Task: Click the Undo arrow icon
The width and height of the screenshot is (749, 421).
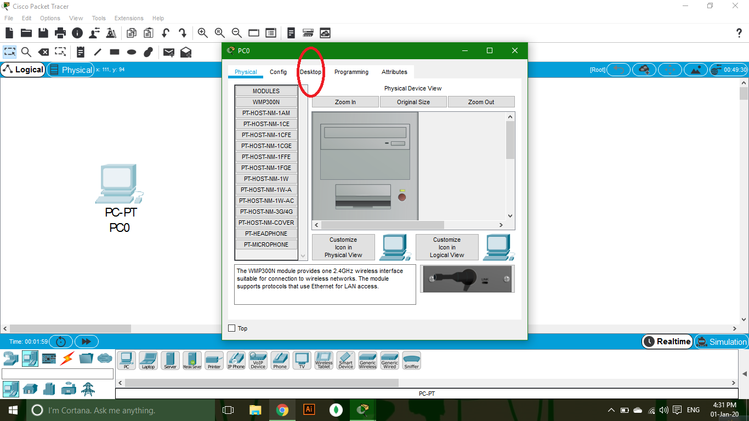Action: 165,33
